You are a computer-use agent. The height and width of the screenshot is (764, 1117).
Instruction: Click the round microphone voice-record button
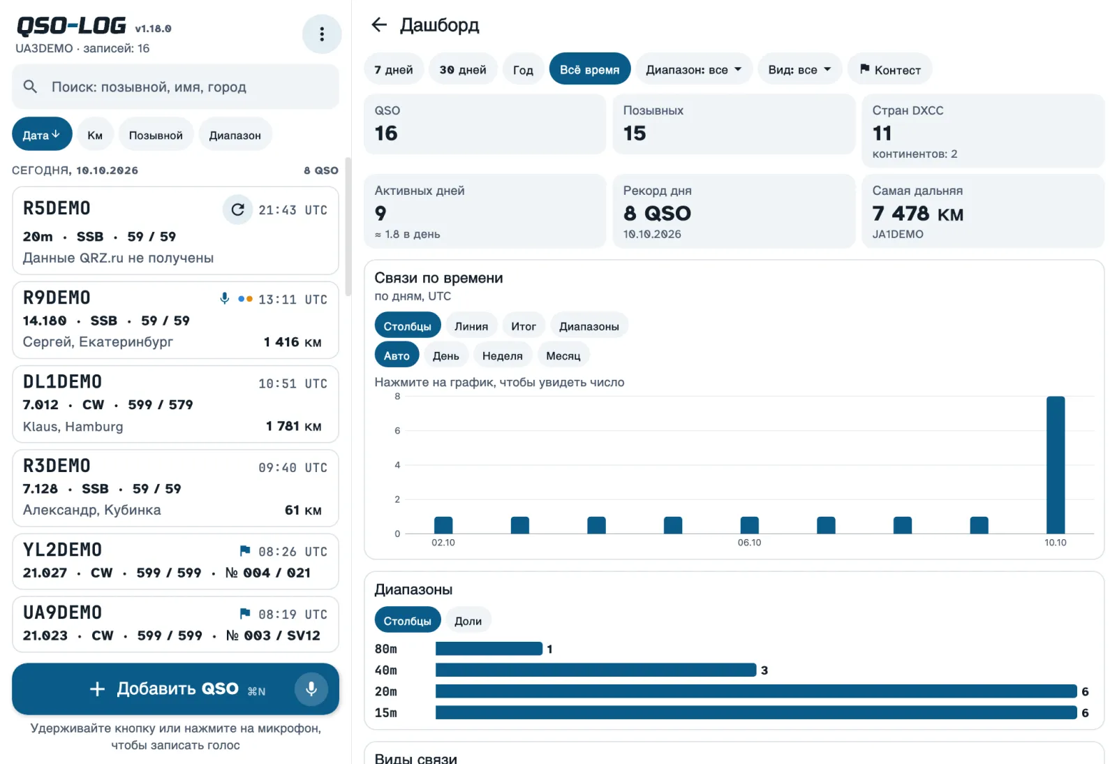[x=311, y=689]
